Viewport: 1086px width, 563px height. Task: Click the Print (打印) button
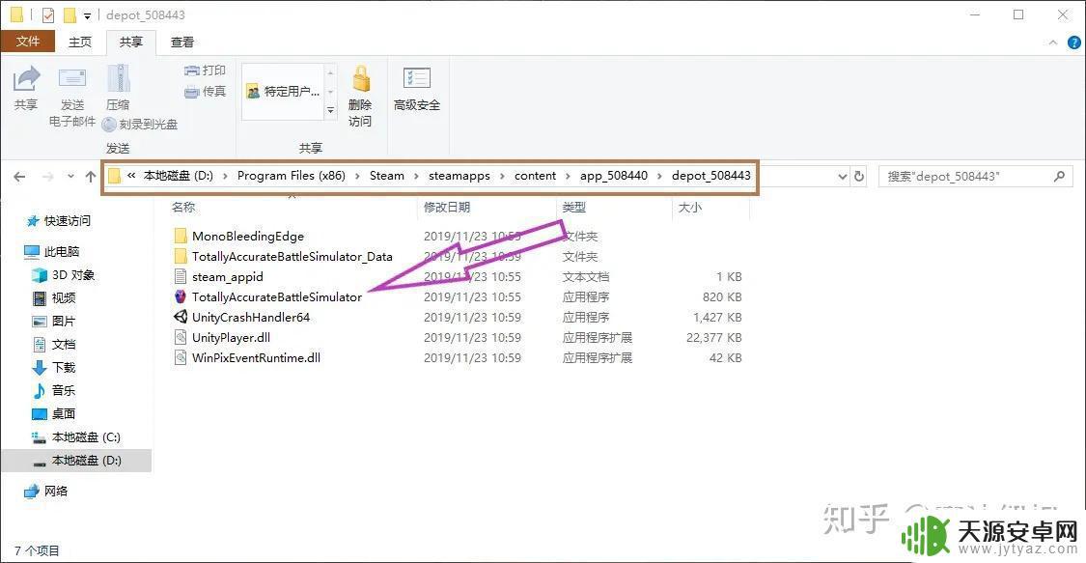pyautogui.click(x=205, y=70)
